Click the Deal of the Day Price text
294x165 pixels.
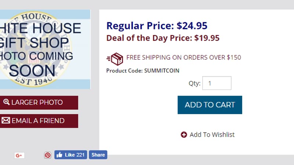click(x=163, y=38)
